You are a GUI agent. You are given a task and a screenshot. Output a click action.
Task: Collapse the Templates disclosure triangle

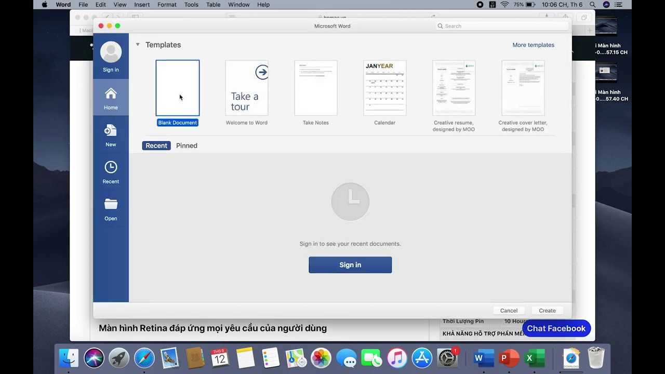(x=138, y=45)
